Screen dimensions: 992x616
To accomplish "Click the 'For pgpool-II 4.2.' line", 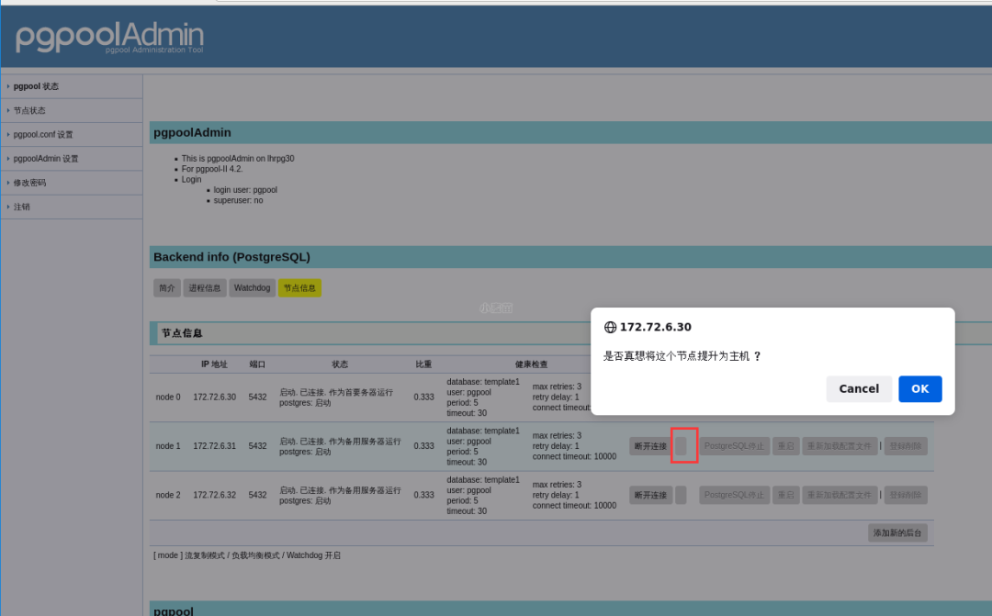I will point(212,169).
